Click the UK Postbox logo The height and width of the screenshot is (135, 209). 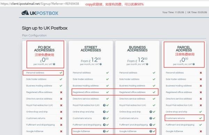point(40,13)
